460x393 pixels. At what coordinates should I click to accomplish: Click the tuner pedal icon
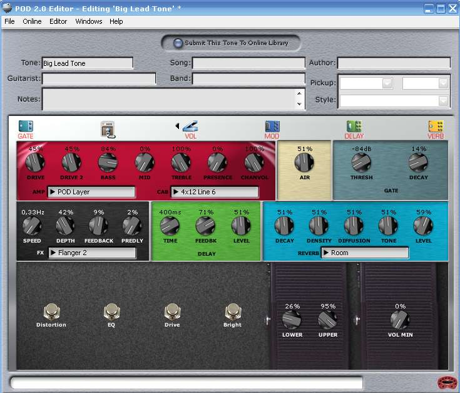(x=108, y=129)
